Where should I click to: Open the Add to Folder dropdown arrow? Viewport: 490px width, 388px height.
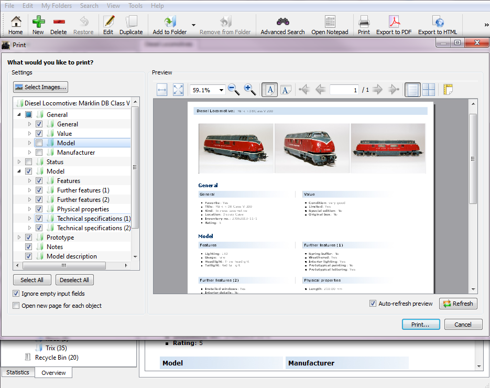point(193,25)
